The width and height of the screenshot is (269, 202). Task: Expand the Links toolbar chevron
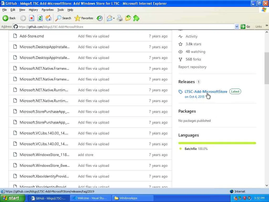coord(267,26)
